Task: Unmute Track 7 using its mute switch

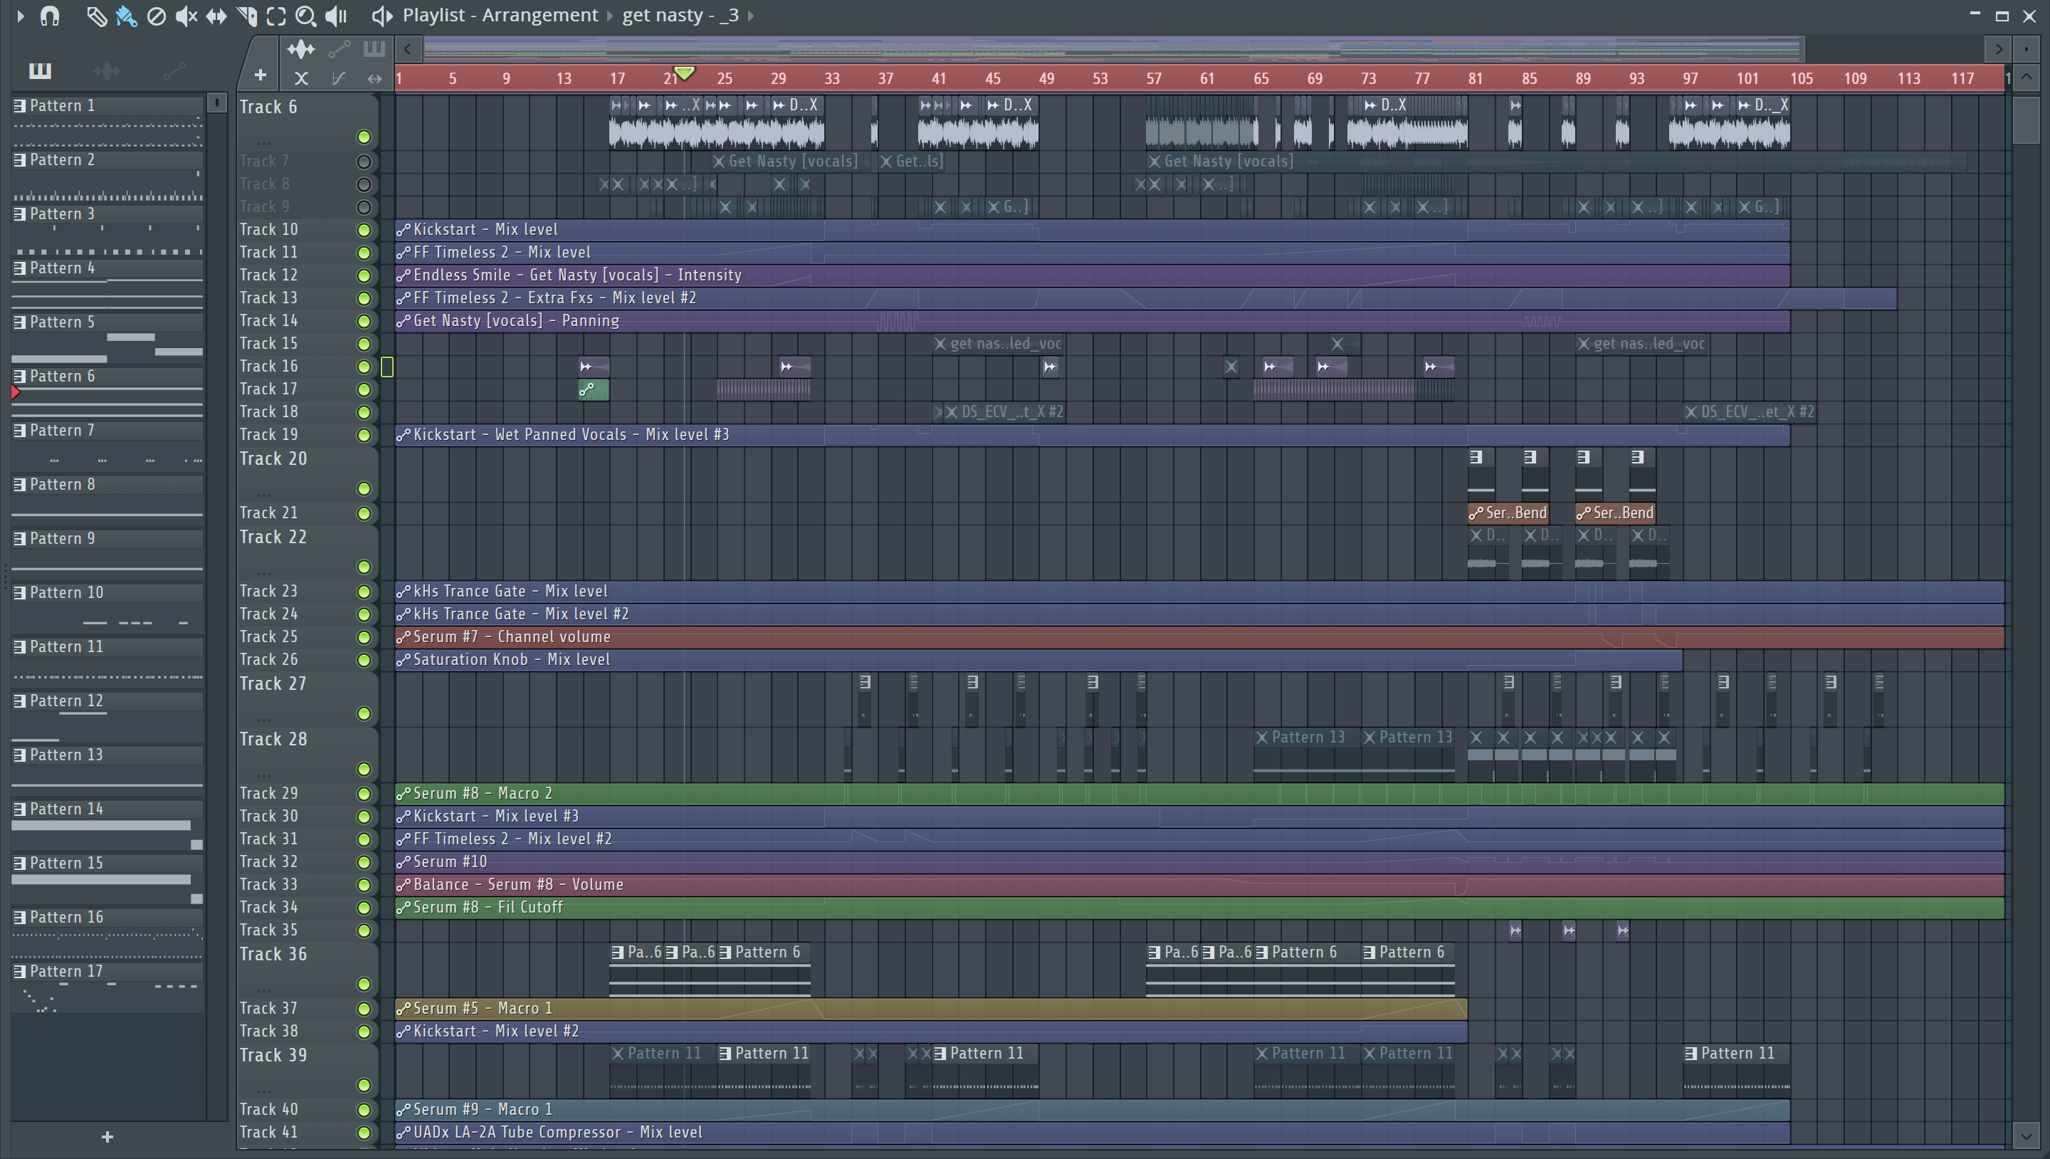Action: (x=364, y=162)
